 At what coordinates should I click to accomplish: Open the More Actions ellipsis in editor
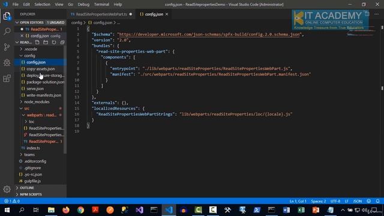pyautogui.click(x=376, y=14)
